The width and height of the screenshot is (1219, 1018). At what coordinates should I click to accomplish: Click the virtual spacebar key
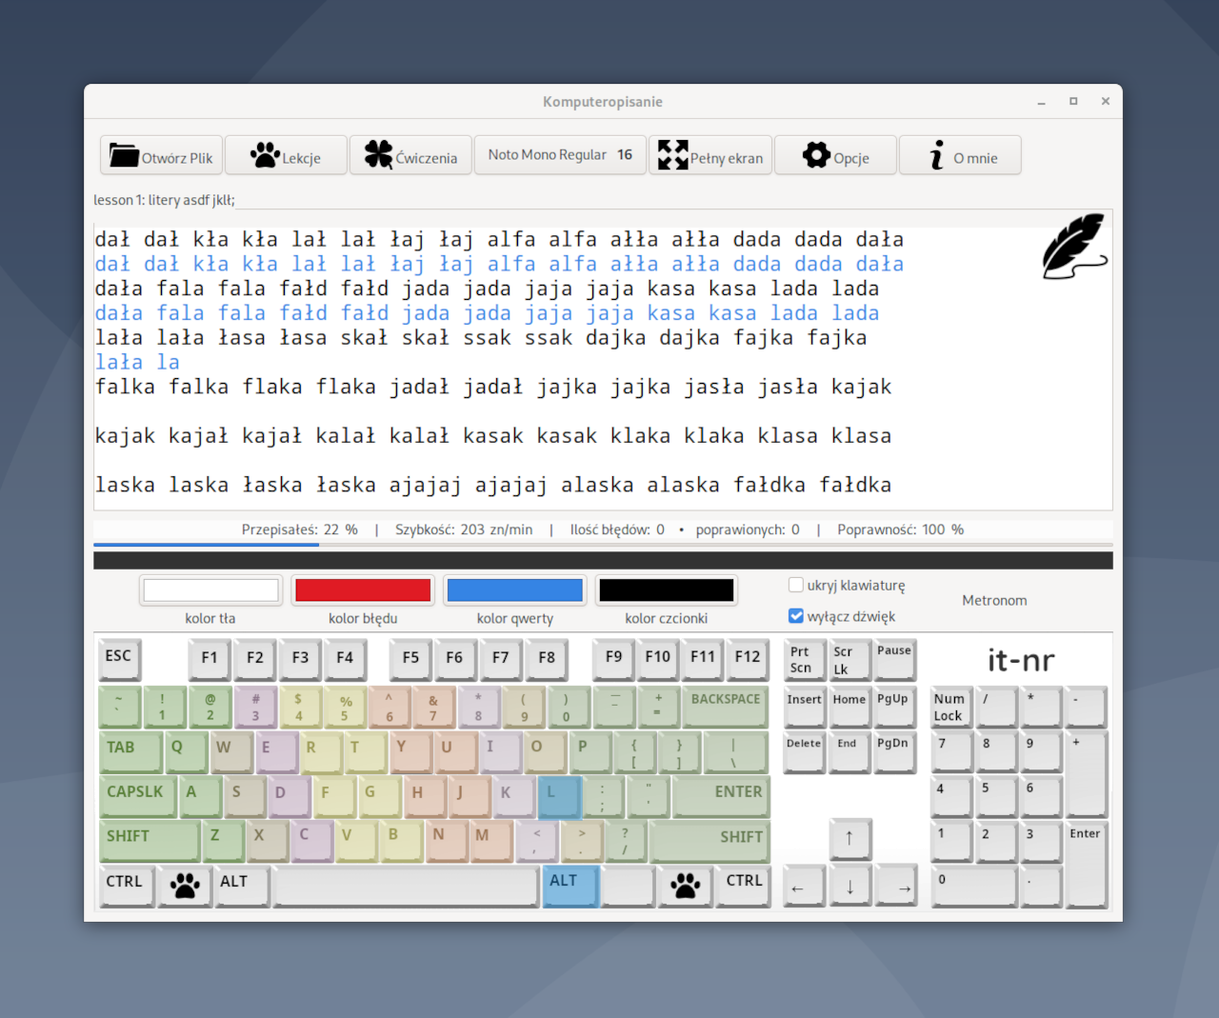pos(406,887)
